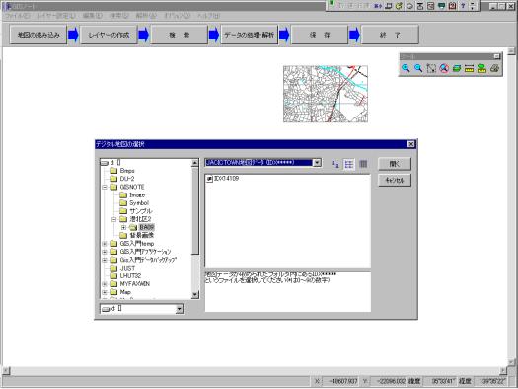Image resolution: width=518 pixels, height=389 pixels.
Task: Click the LHUT32 folder icon
Action: pos(113,276)
